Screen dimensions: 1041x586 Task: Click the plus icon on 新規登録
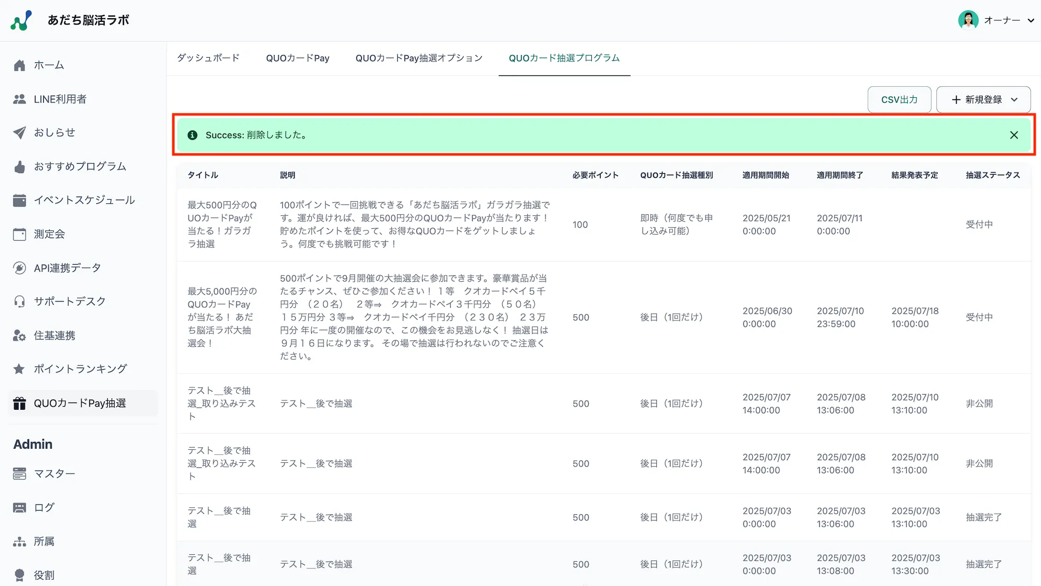(956, 99)
